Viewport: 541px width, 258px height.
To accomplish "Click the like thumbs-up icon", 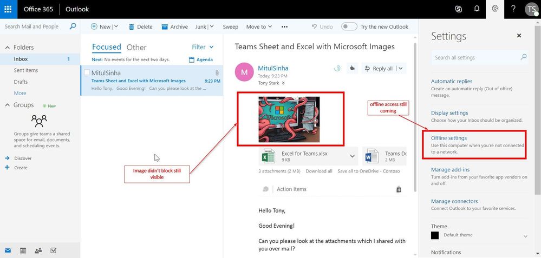I will 352,68.
